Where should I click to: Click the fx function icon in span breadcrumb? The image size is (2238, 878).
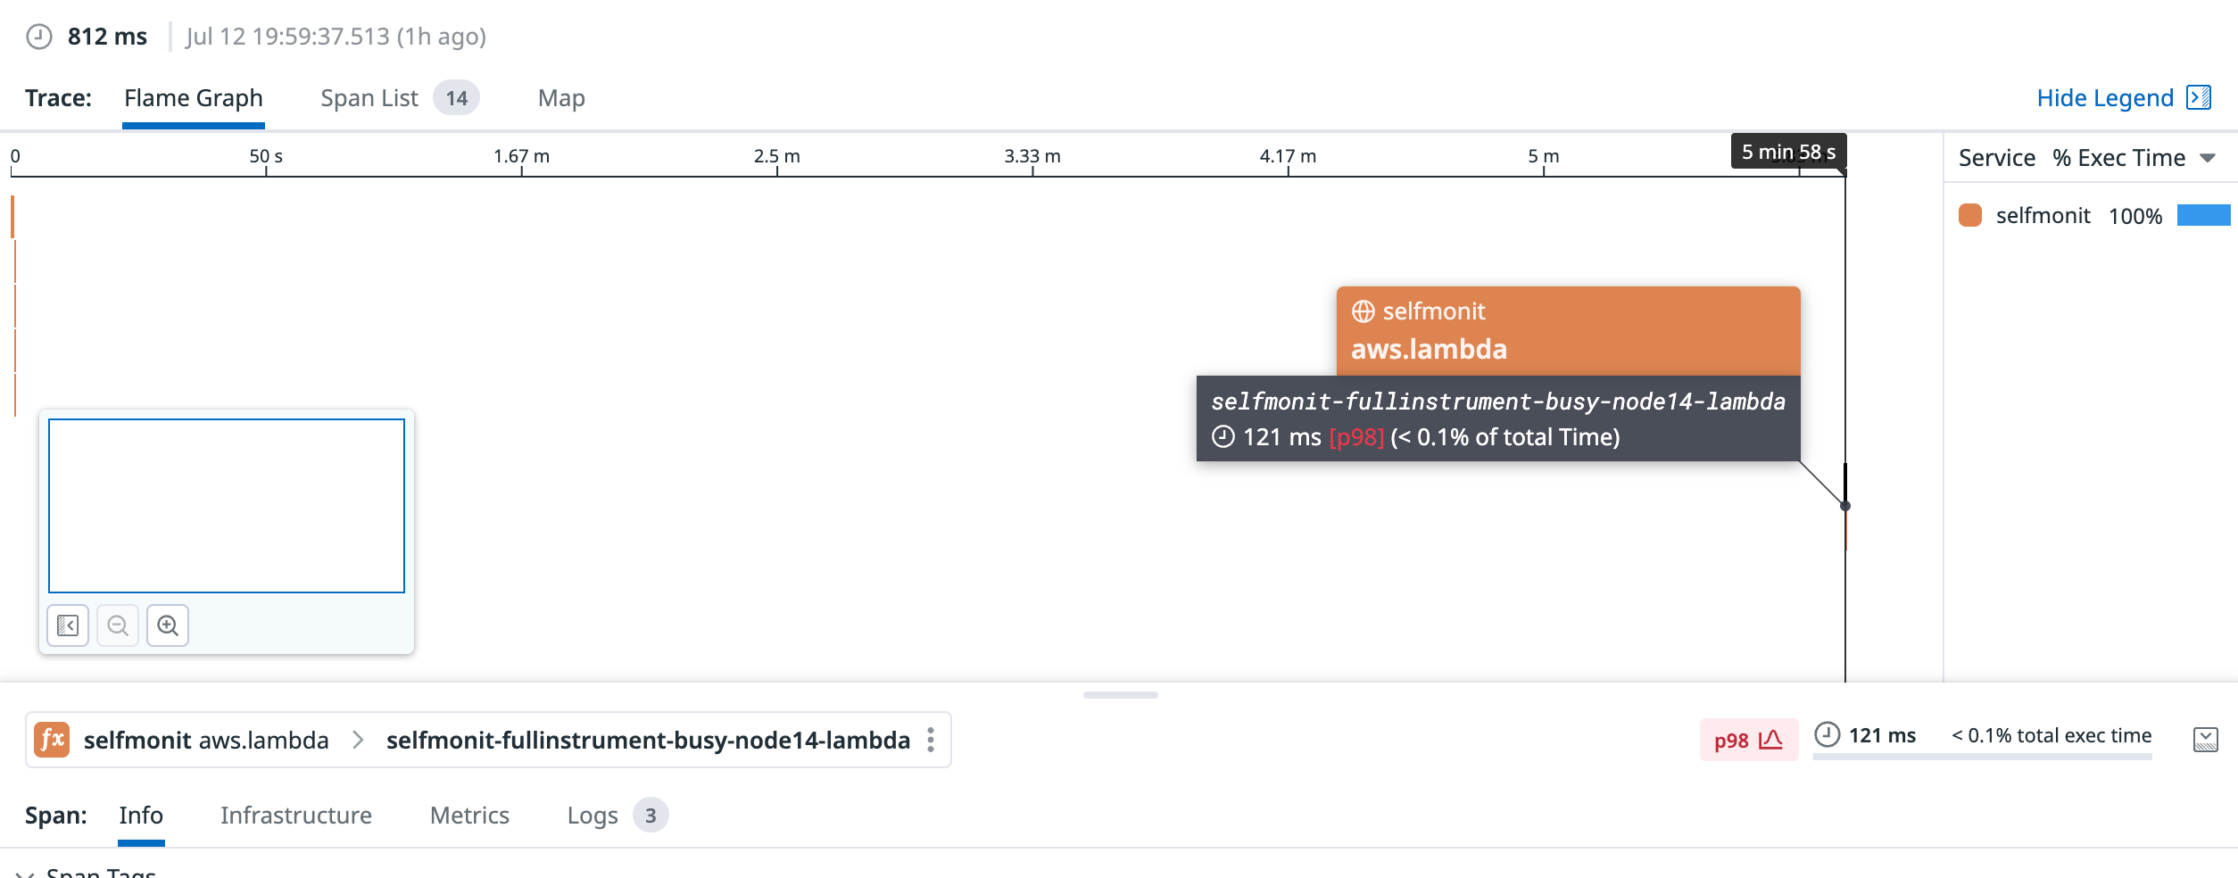(x=52, y=739)
